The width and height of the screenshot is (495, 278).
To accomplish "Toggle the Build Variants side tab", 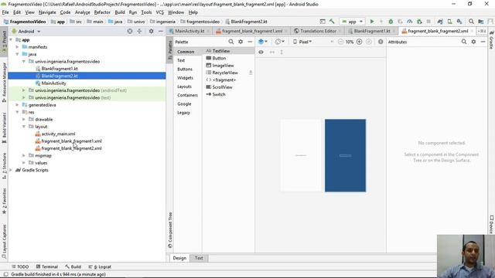I will pyautogui.click(x=4, y=127).
